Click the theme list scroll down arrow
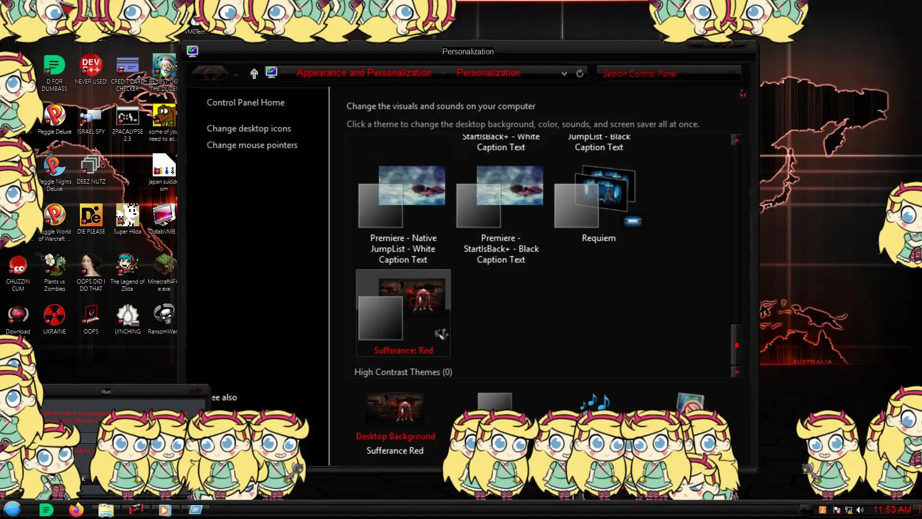This screenshot has height=519, width=922. (736, 372)
